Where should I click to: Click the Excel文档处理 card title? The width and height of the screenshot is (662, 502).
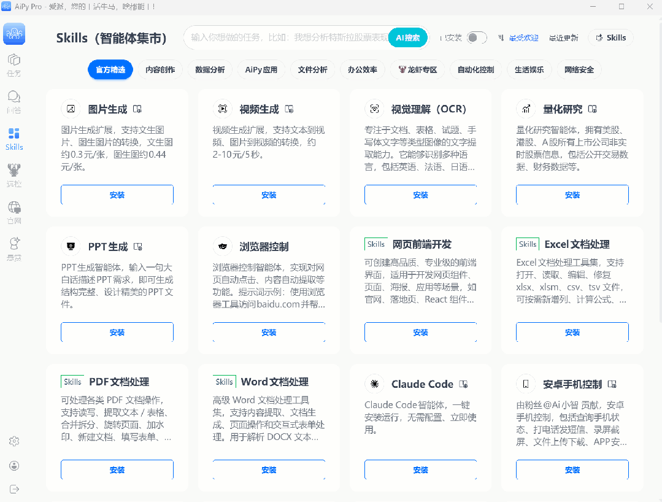pos(577,244)
